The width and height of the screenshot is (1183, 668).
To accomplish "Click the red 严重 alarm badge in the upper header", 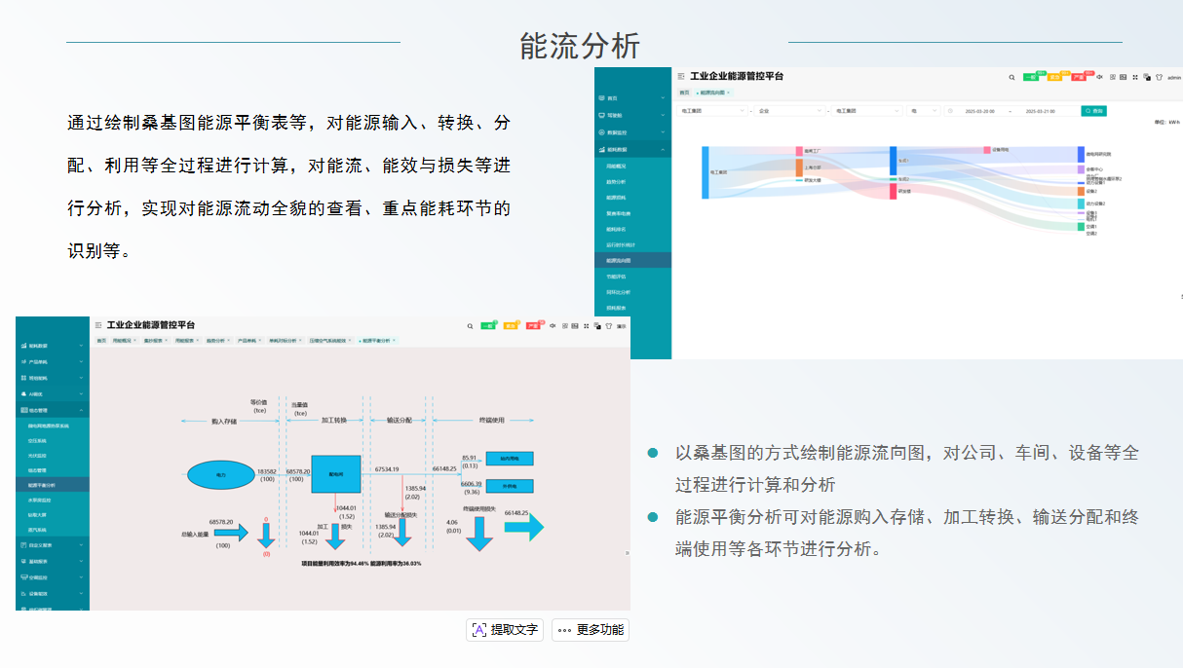I will point(1077,77).
